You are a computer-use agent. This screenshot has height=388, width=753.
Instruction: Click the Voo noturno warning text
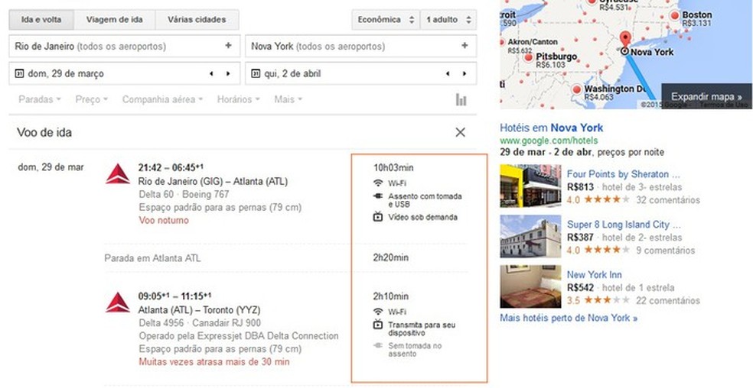[x=164, y=220]
